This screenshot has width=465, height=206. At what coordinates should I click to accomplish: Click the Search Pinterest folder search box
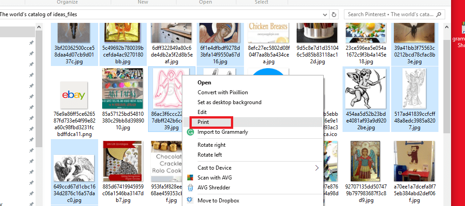[392, 14]
